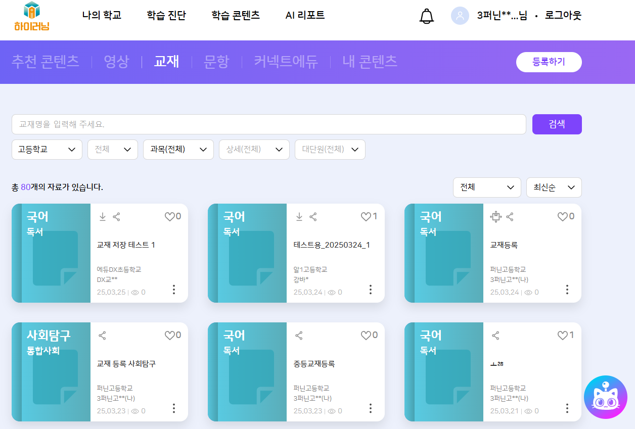Open the 학습 진단 menu
The image size is (635, 429).
click(x=166, y=15)
